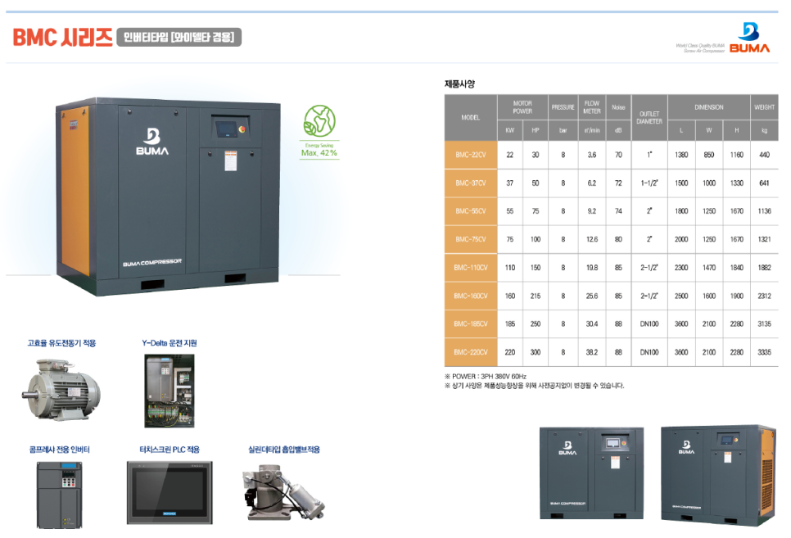This screenshot has height=538, width=791.
Task: Click weight value 641 in BMC-37CV row
Action: 764,183
